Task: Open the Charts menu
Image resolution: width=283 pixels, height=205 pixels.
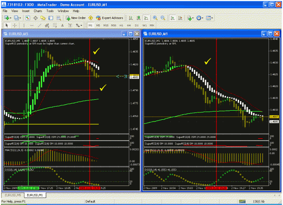Action: pos(38,11)
